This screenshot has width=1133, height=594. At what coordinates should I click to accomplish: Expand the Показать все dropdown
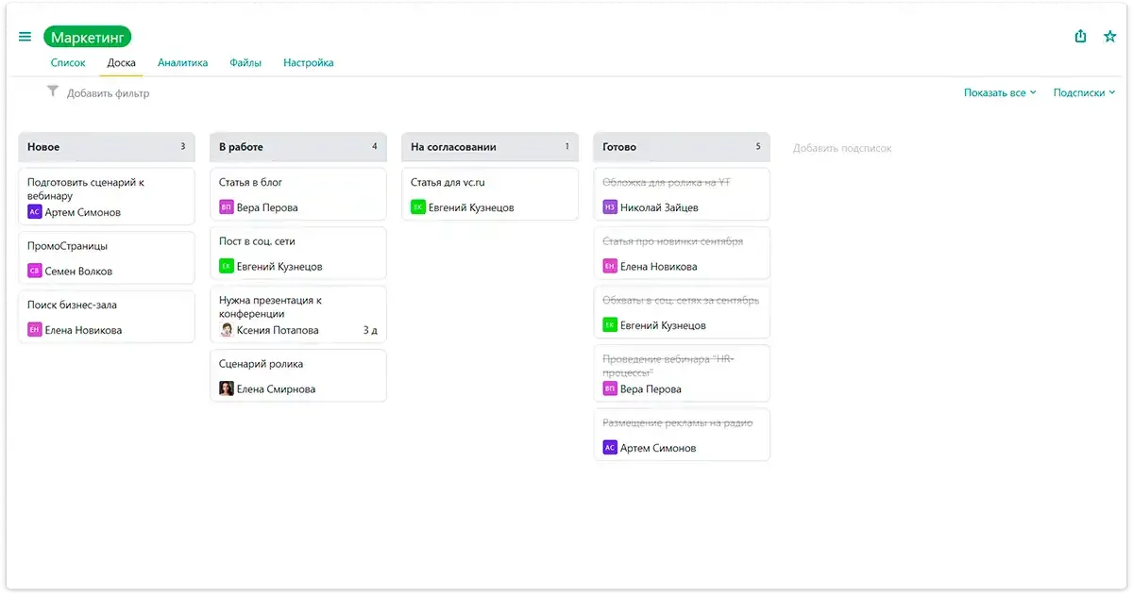point(1000,92)
